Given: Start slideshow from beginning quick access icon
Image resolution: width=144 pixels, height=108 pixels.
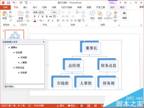Looking at the screenshot, I should click(26, 3).
